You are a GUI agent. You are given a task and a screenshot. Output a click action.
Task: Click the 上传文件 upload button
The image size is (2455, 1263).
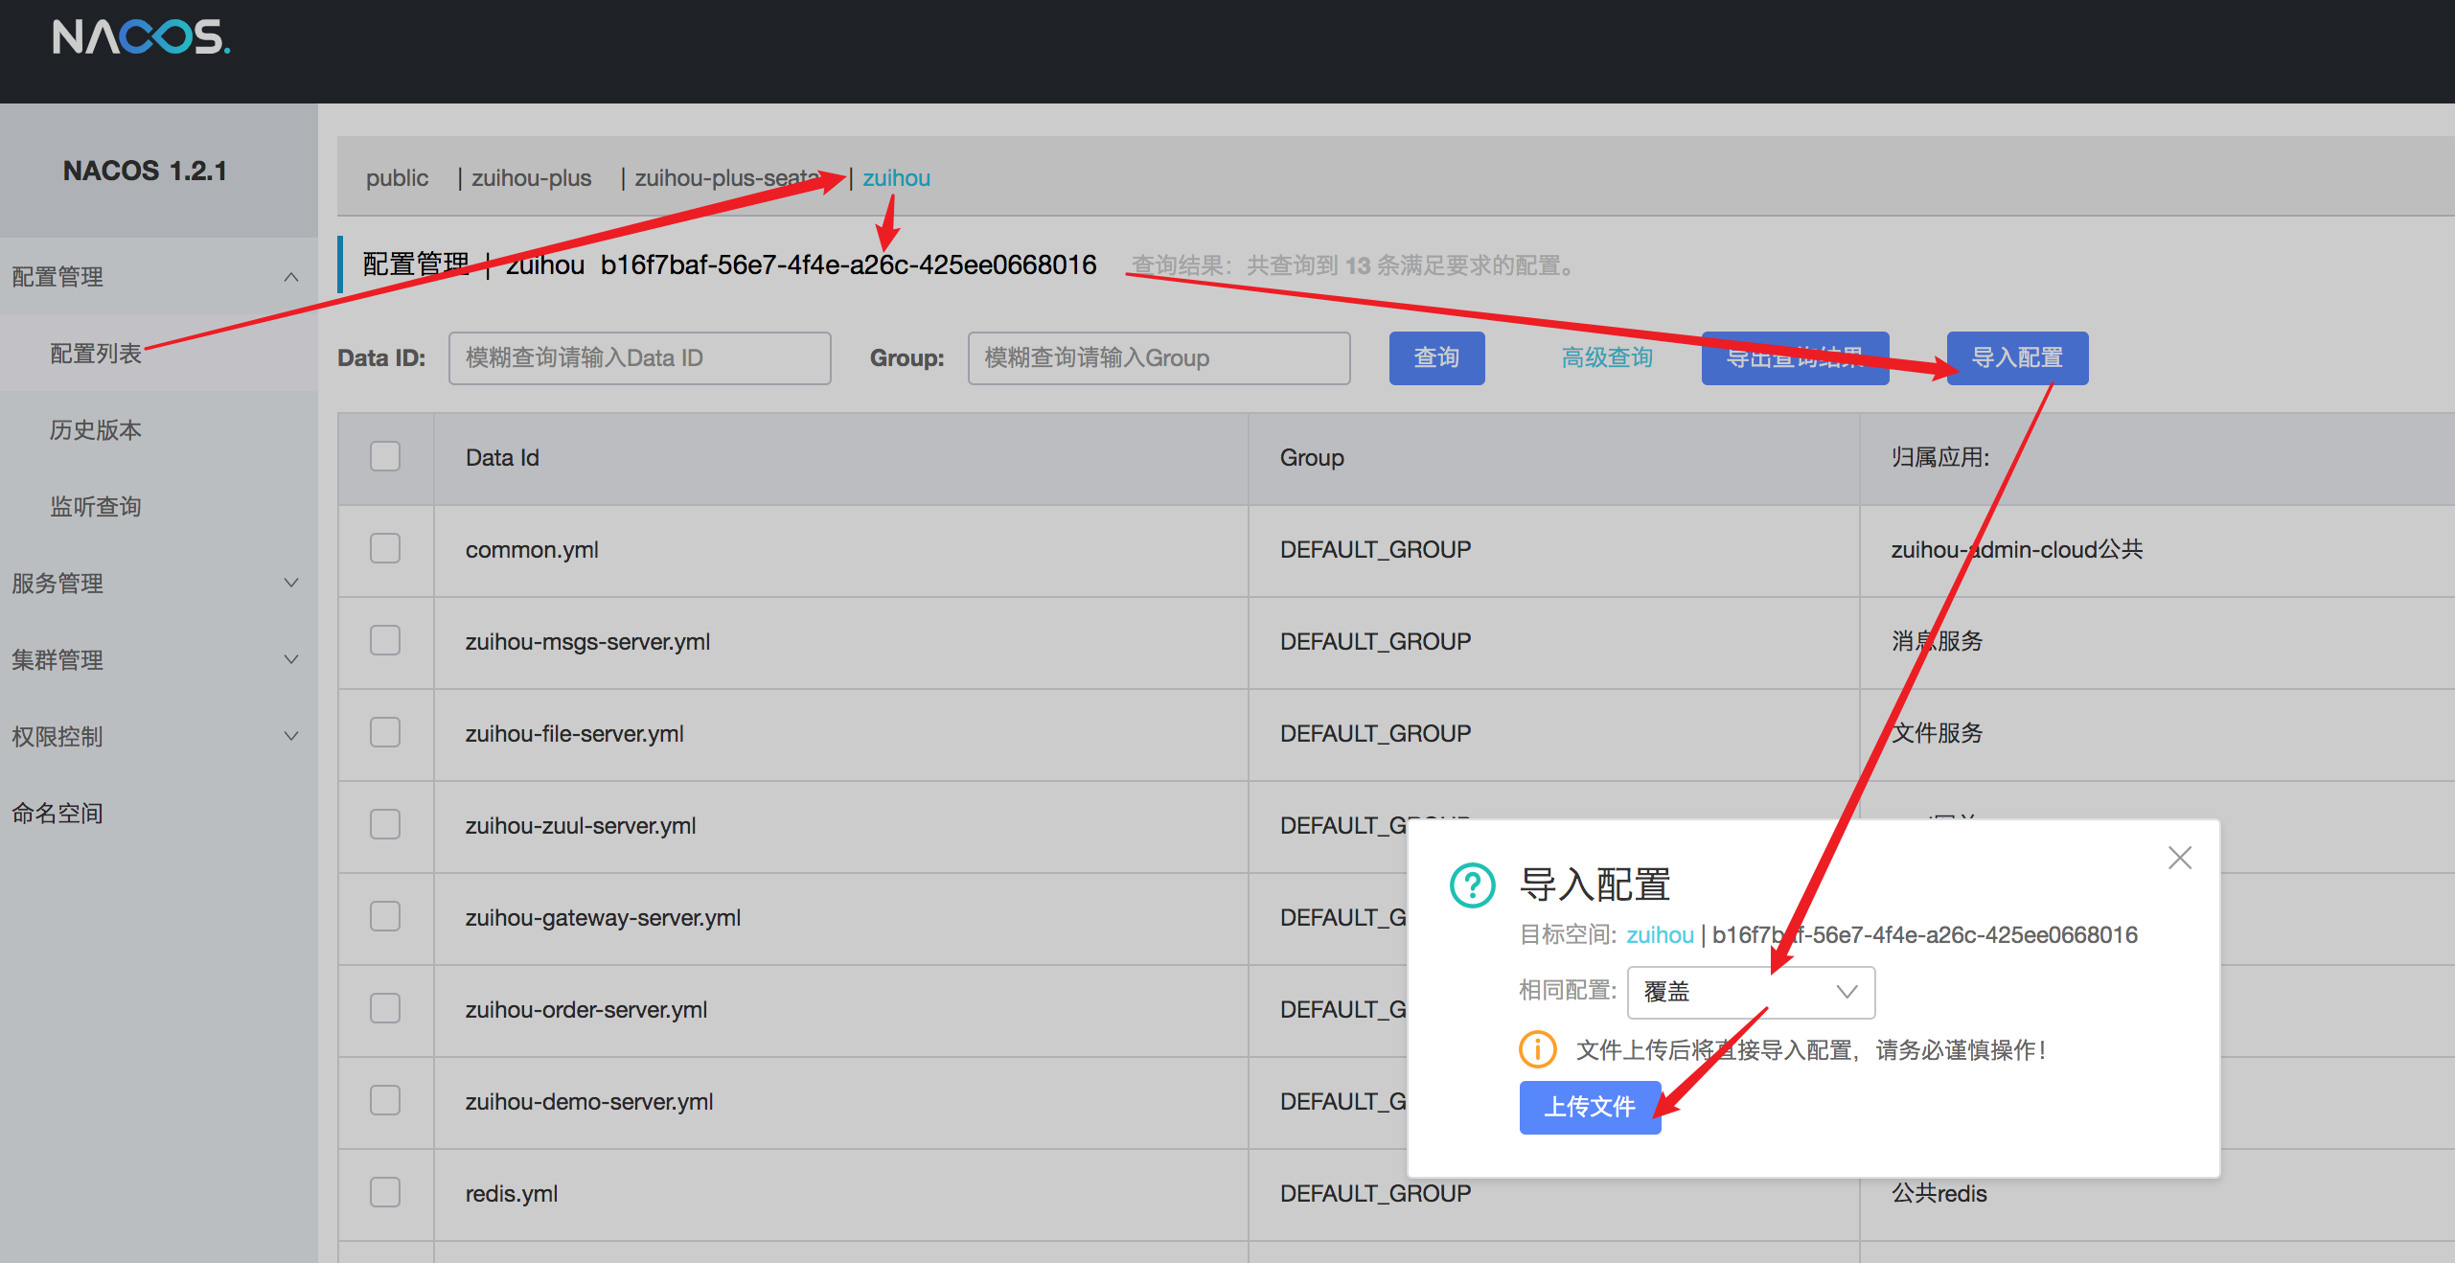pyautogui.click(x=1590, y=1107)
